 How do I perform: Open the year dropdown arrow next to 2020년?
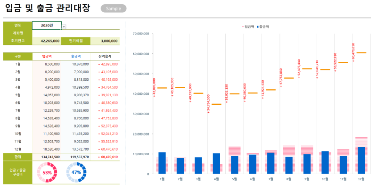[x=64, y=27]
